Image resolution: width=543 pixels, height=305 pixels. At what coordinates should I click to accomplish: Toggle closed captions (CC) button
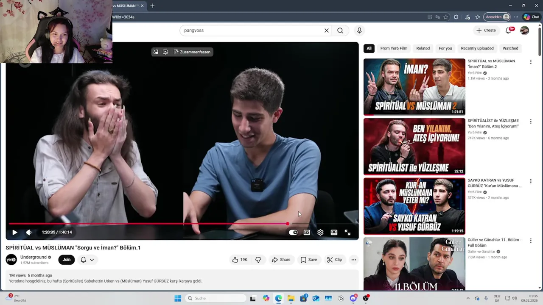[x=307, y=232]
